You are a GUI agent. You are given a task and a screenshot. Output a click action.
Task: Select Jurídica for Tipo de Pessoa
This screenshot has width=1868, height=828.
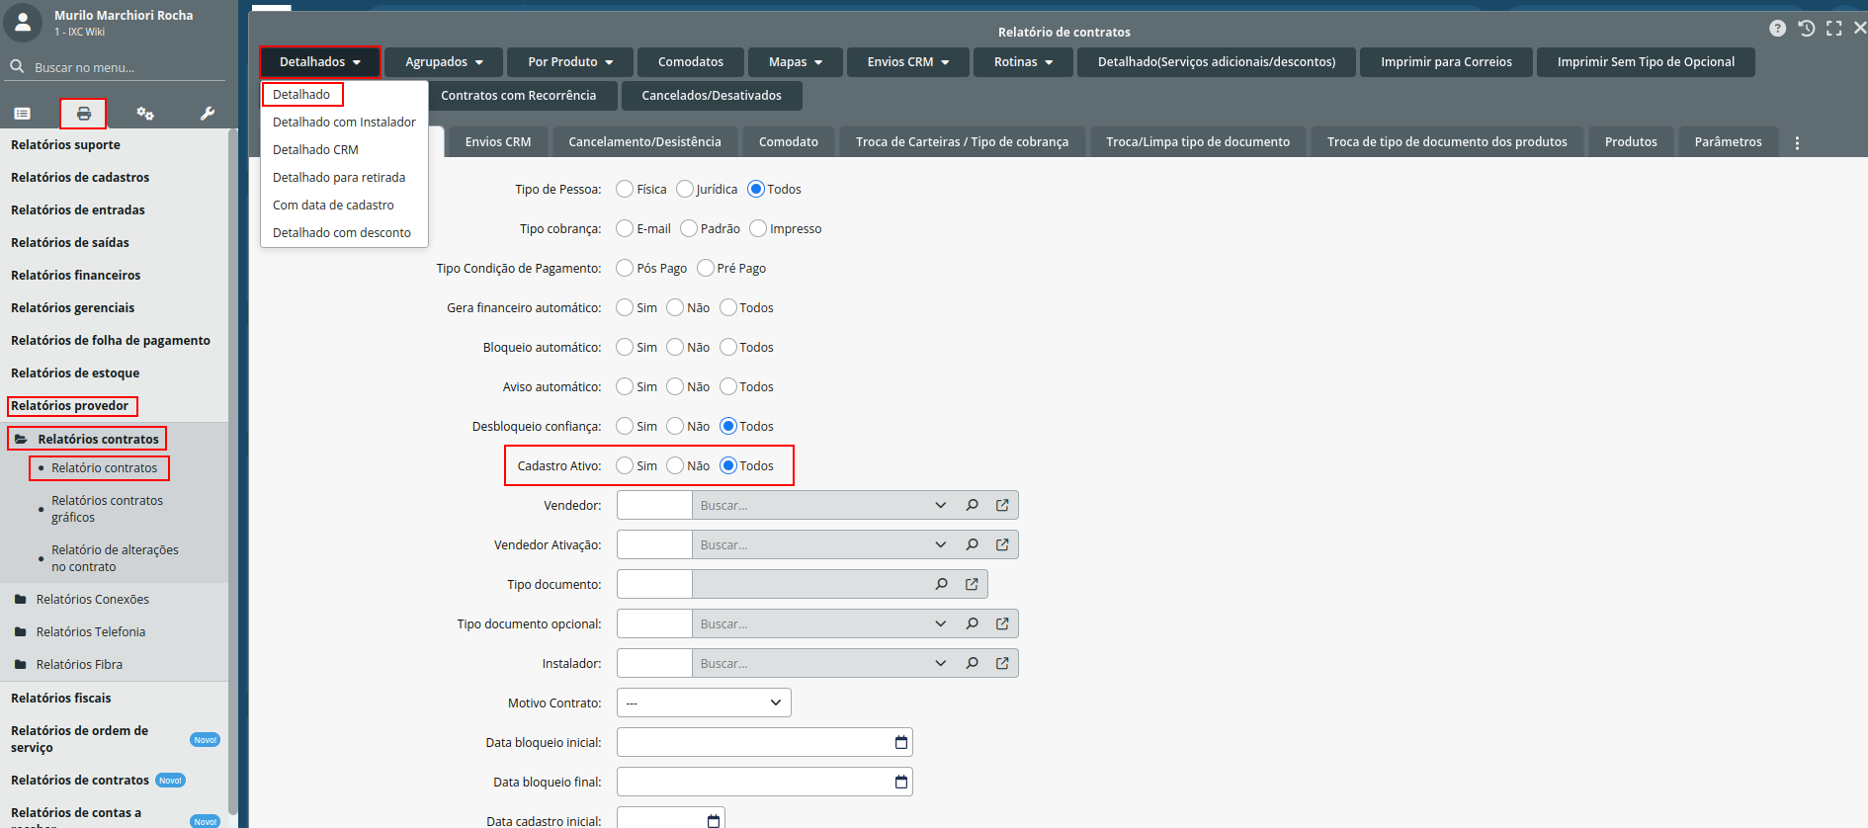pyautogui.click(x=685, y=189)
